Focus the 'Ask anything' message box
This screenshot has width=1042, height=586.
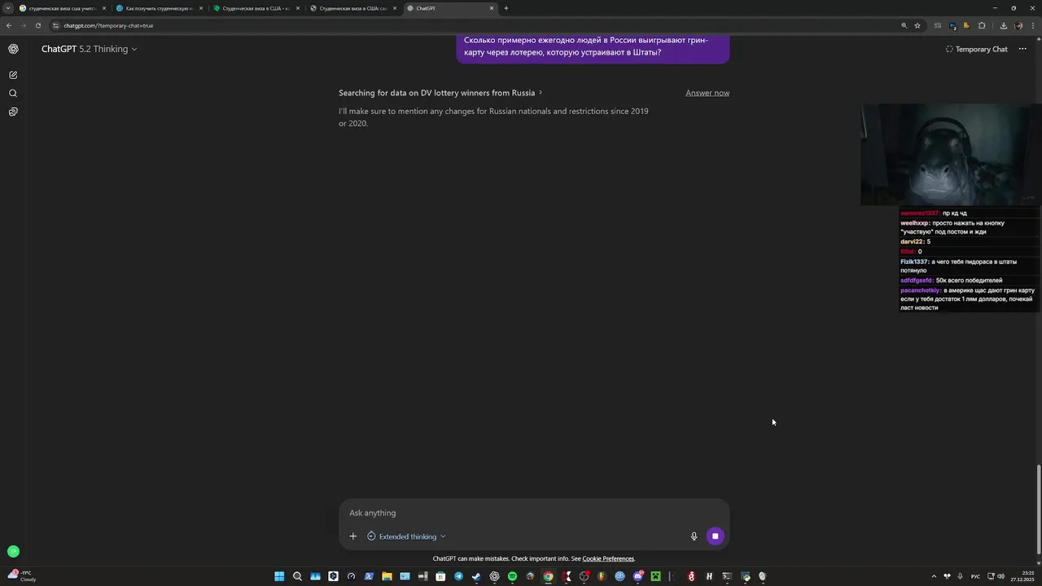tap(534, 513)
